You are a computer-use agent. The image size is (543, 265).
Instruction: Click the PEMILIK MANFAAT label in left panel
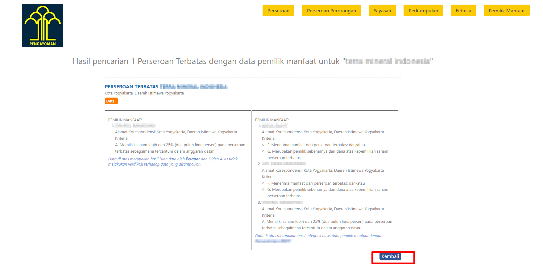[x=125, y=120]
